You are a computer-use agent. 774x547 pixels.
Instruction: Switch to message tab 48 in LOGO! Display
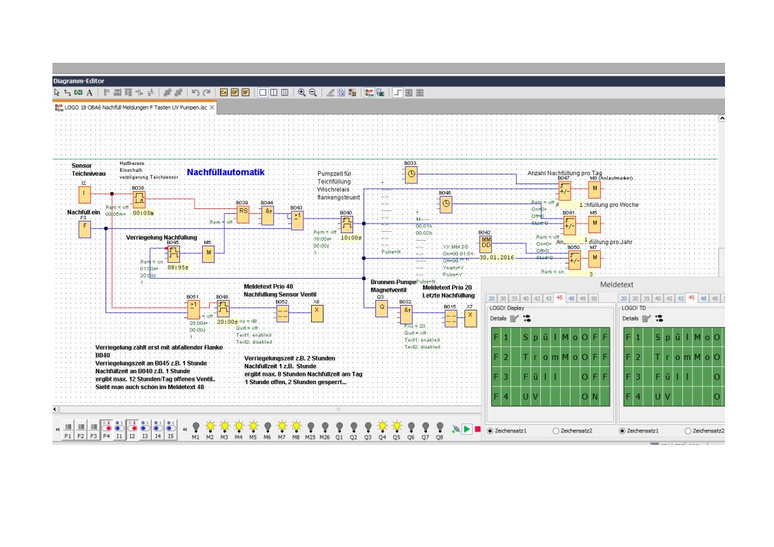pos(570,298)
